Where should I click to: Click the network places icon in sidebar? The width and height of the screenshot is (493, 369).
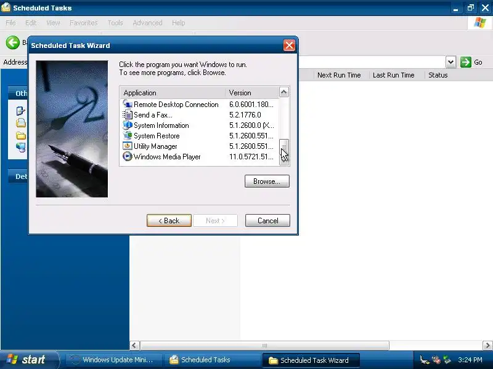click(x=21, y=147)
